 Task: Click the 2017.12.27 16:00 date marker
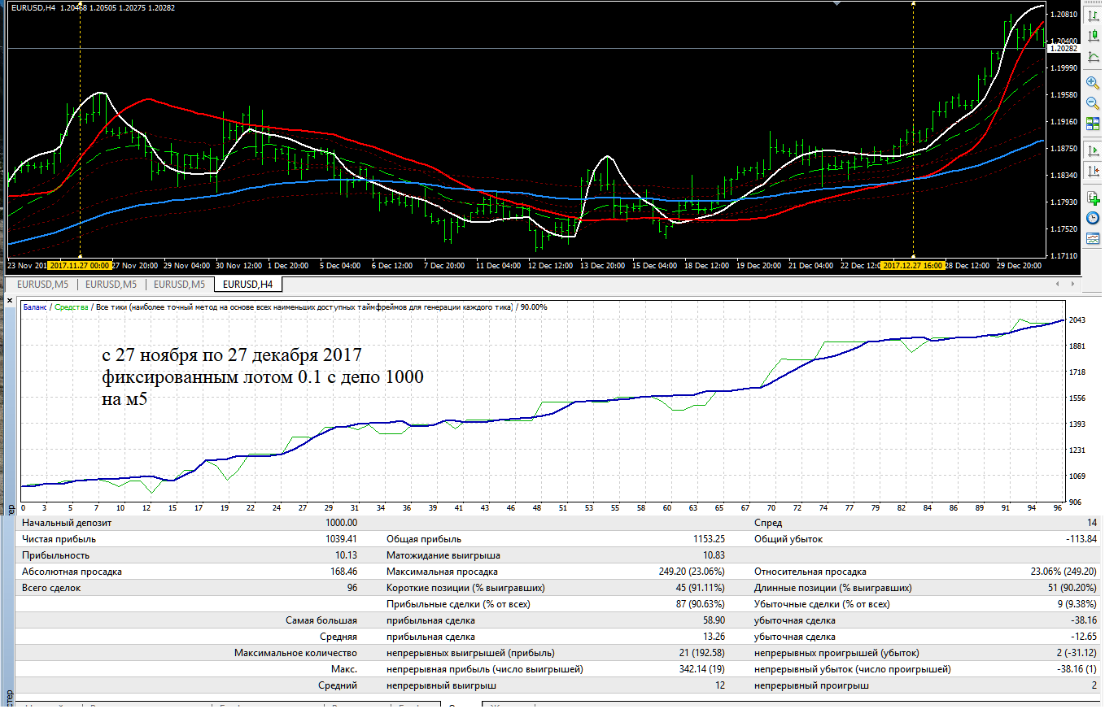913,265
